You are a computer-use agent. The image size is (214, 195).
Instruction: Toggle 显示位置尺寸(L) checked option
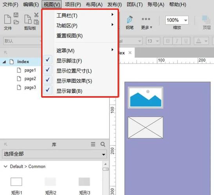80,71
